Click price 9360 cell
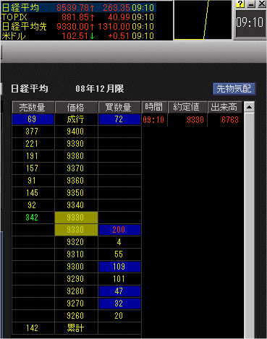The width and height of the screenshot is (267, 339). pyautogui.click(x=76, y=181)
